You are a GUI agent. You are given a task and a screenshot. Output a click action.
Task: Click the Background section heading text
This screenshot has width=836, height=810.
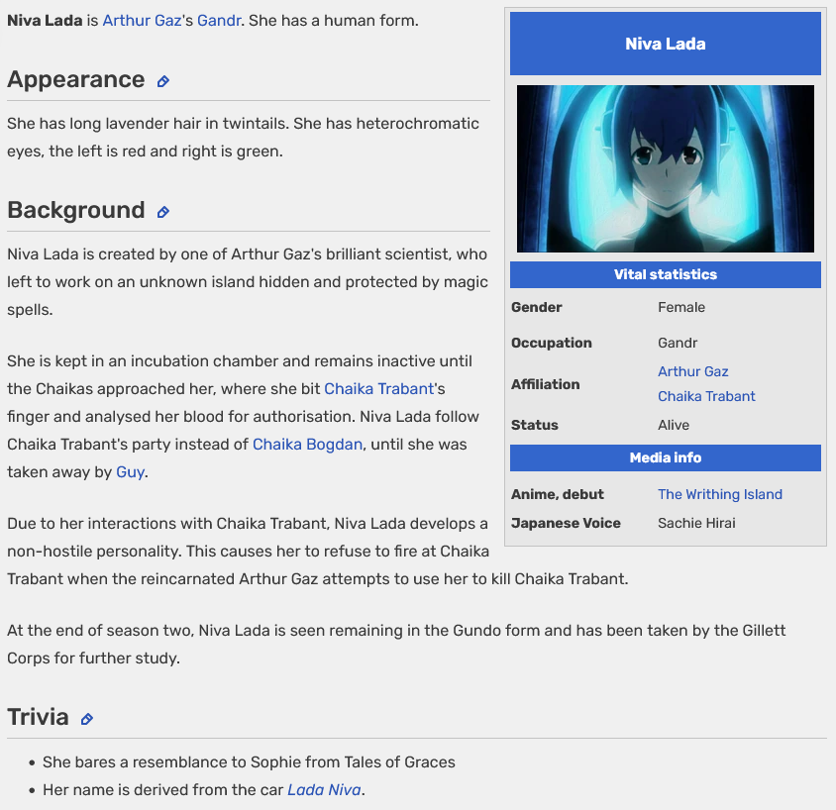(x=76, y=211)
